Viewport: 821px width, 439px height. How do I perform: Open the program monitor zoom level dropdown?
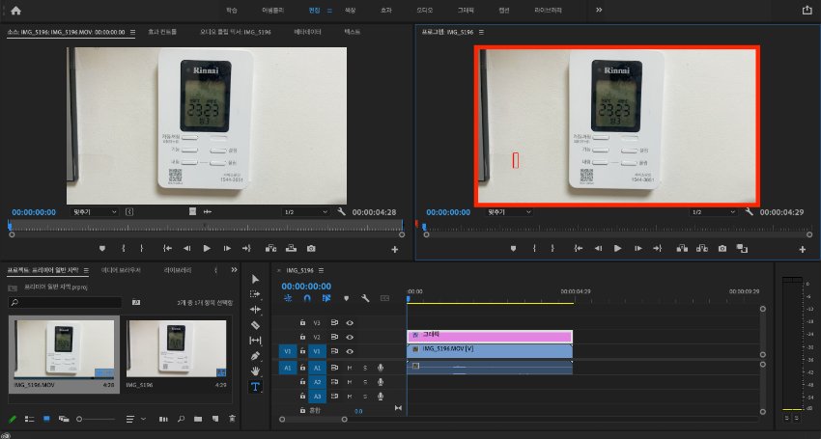507,211
